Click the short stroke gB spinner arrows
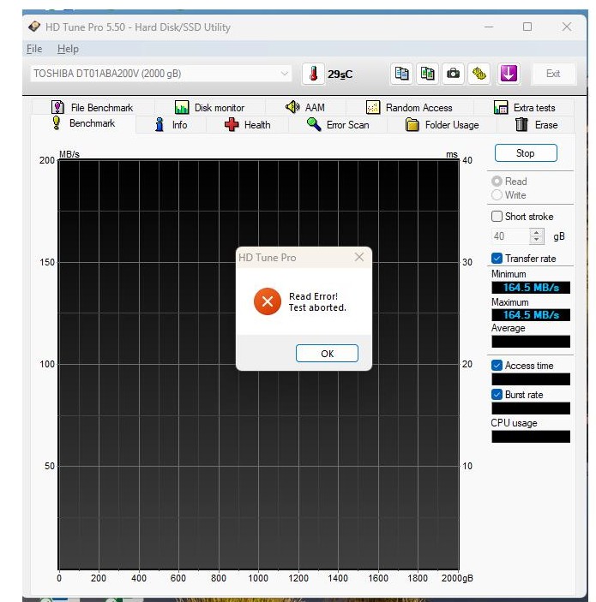 (537, 236)
